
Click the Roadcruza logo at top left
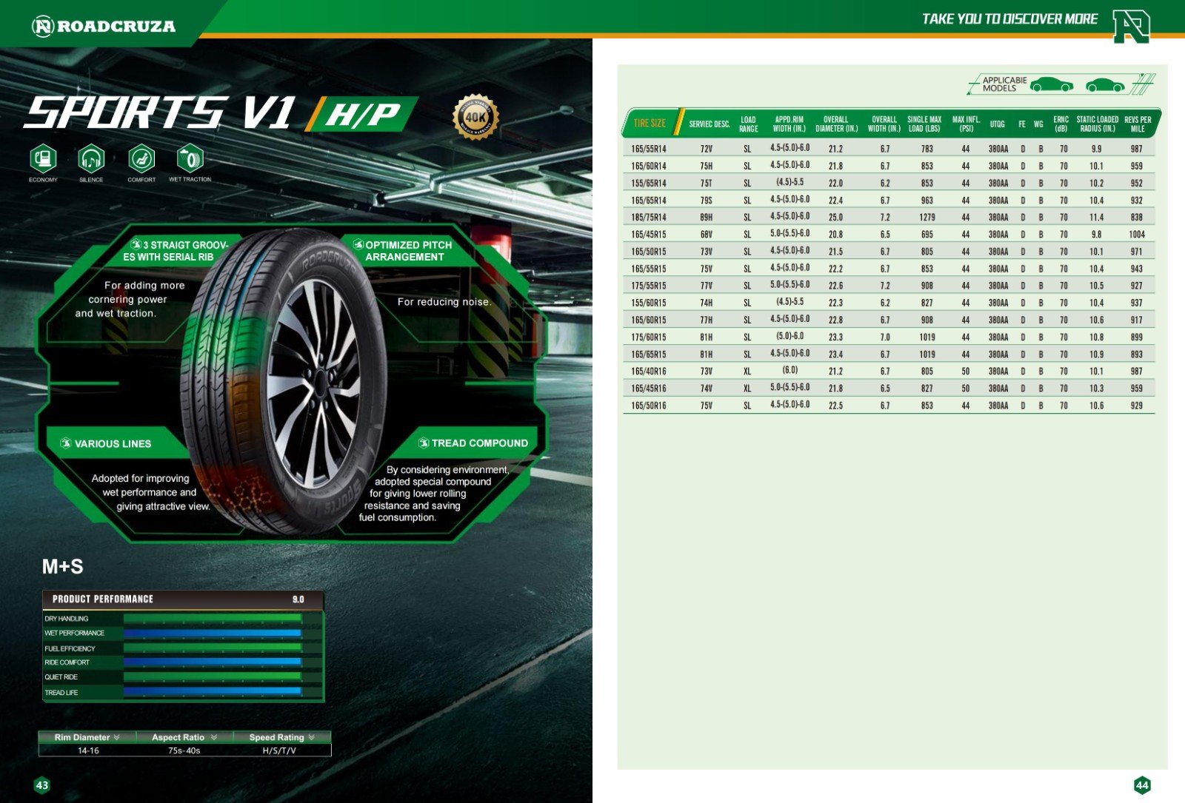[104, 27]
